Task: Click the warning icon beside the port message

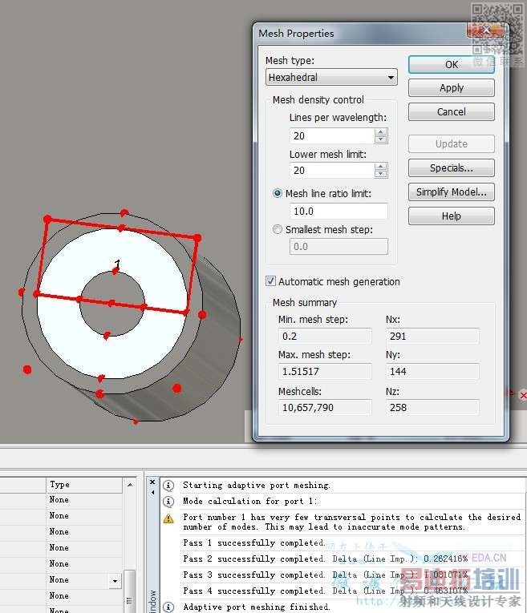Action: pyautogui.click(x=168, y=518)
